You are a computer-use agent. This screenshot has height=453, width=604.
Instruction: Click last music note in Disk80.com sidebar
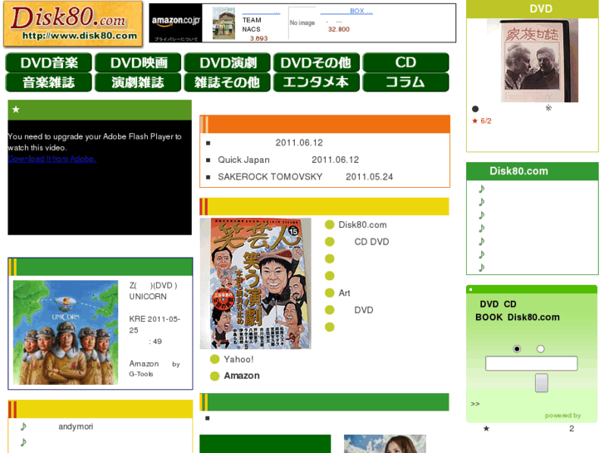482,268
